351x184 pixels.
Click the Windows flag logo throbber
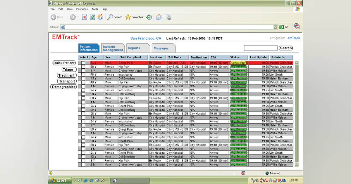pos(298,9)
